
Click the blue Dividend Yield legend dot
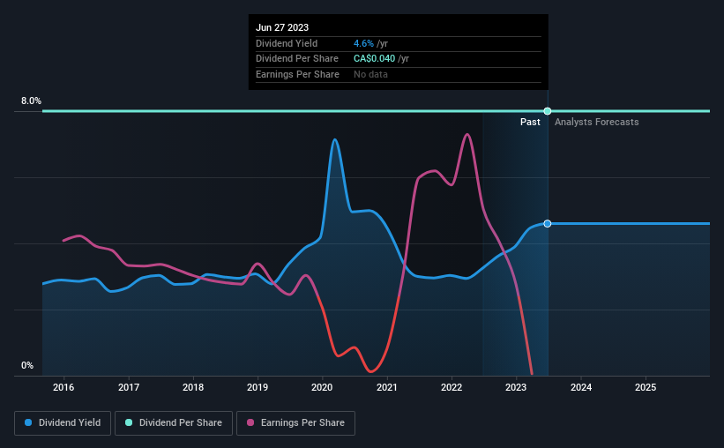(28, 422)
